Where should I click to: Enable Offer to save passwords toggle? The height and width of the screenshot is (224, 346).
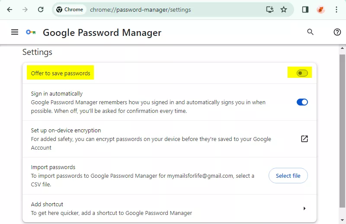pyautogui.click(x=302, y=73)
